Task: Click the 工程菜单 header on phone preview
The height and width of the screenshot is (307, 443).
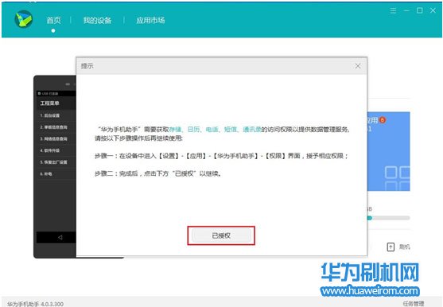Action: (x=50, y=103)
